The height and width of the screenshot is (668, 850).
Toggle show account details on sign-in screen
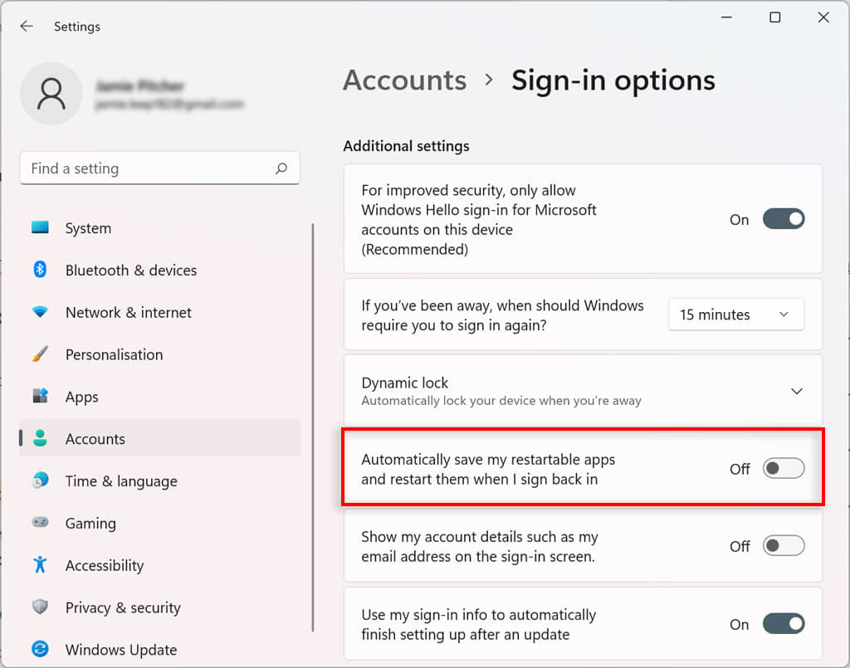784,546
